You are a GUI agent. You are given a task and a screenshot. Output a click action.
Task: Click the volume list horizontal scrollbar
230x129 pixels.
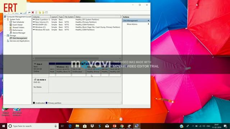click(x=67, y=58)
